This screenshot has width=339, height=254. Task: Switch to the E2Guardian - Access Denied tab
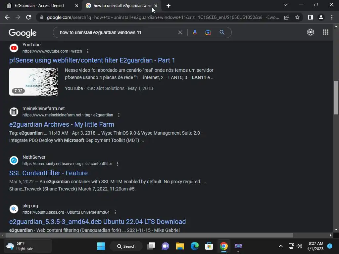[x=41, y=6]
